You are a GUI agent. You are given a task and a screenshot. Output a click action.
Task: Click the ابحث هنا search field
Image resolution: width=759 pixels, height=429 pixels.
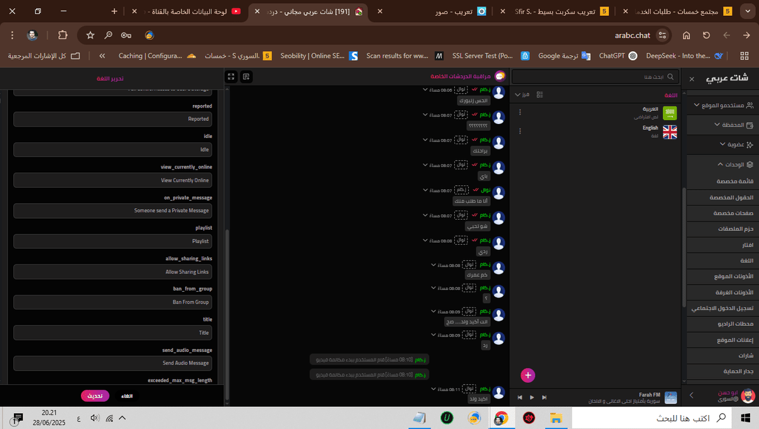(x=595, y=77)
